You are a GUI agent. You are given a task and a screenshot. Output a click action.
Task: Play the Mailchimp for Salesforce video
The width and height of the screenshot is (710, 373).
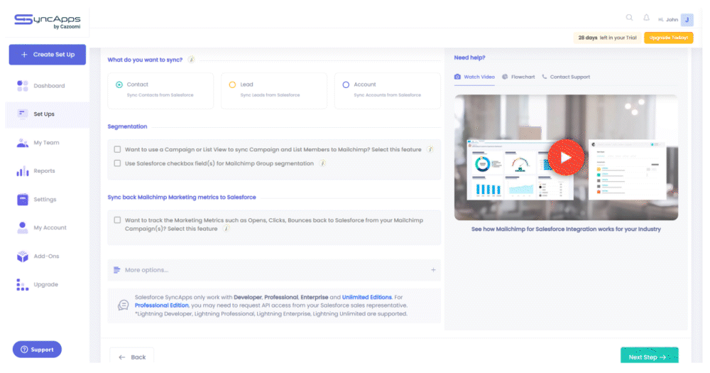566,157
